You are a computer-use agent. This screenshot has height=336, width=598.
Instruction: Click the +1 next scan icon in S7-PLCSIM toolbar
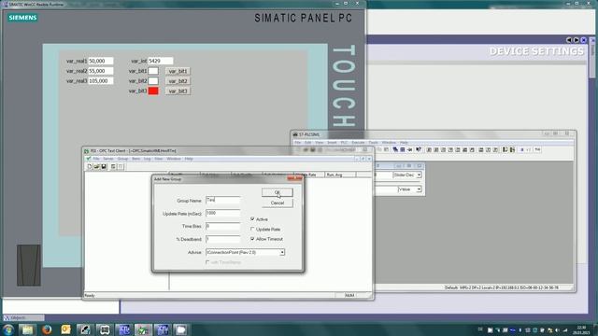(x=529, y=149)
